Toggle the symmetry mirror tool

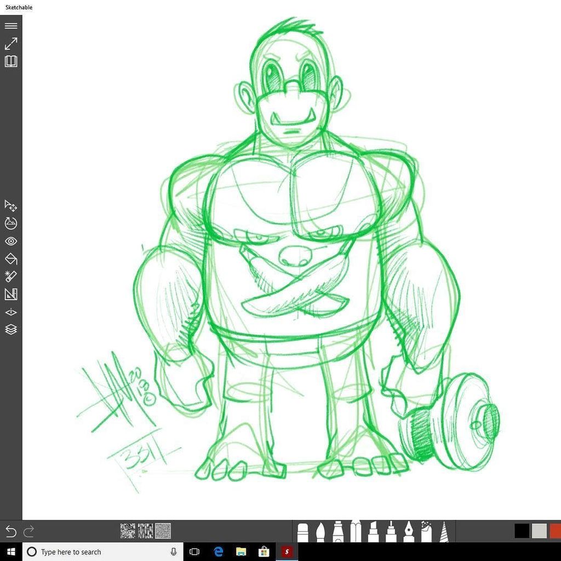click(x=11, y=312)
